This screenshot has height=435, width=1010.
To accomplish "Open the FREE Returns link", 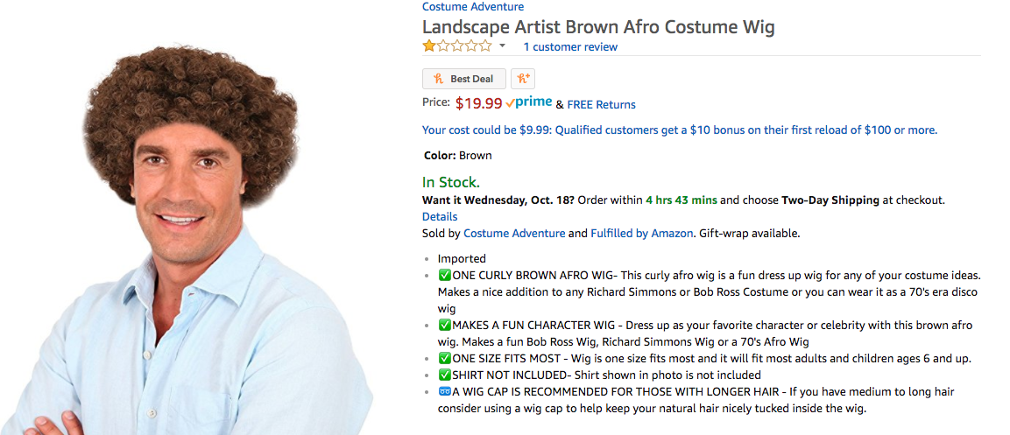I will (601, 104).
